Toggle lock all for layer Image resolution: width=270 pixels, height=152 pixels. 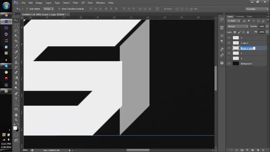pyautogui.click(x=248, y=32)
